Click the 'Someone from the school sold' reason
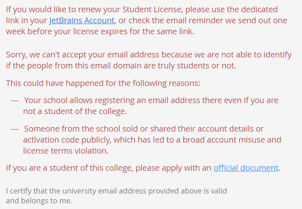 pyautogui.click(x=144, y=129)
